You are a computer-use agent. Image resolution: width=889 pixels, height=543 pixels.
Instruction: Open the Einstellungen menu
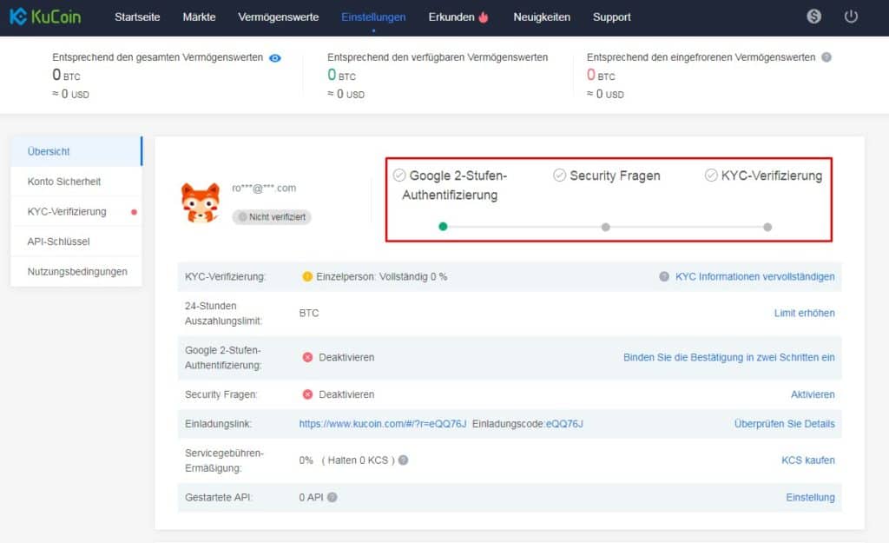click(x=373, y=17)
